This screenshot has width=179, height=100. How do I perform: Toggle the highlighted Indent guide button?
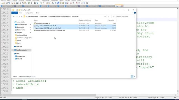click(58, 3)
